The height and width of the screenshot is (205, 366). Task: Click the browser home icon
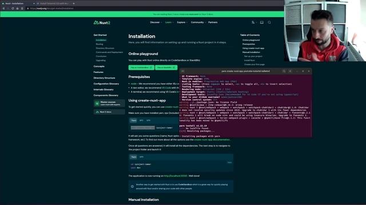tap(17, 9)
